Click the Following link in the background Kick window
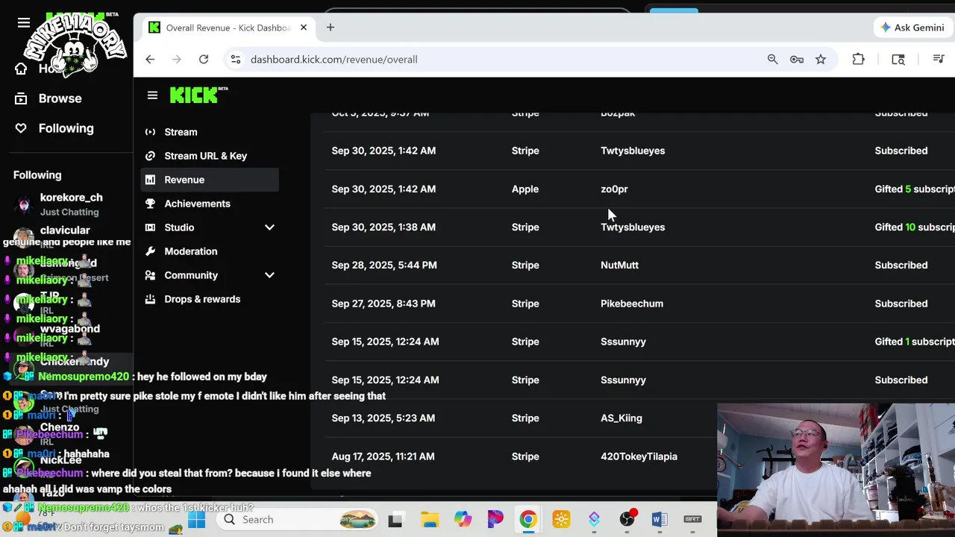The height and width of the screenshot is (537, 955). (x=66, y=128)
